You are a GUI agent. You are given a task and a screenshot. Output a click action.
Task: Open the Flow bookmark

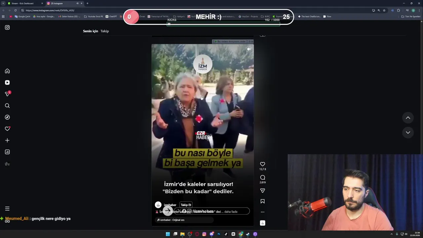pos(327,17)
